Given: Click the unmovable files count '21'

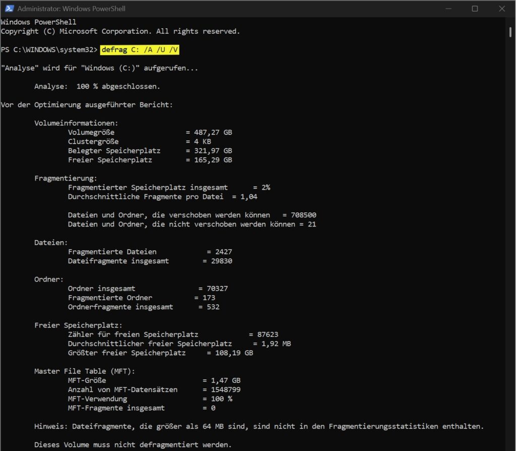Looking at the screenshot, I should pos(312,224).
